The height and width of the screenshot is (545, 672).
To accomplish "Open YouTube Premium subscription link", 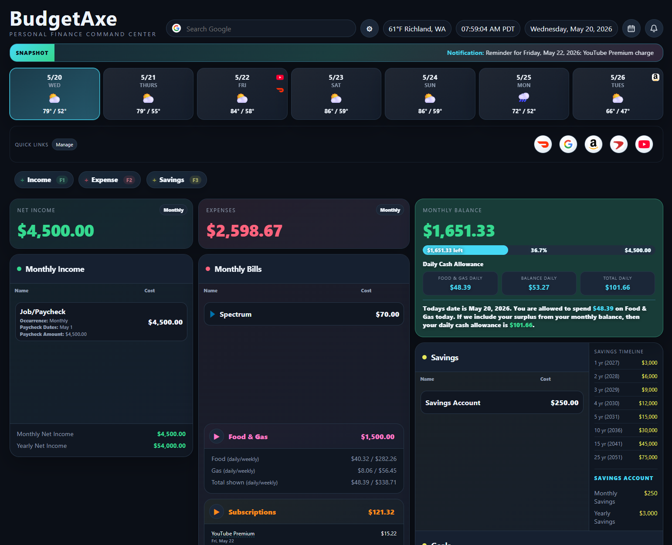I will 233,534.
